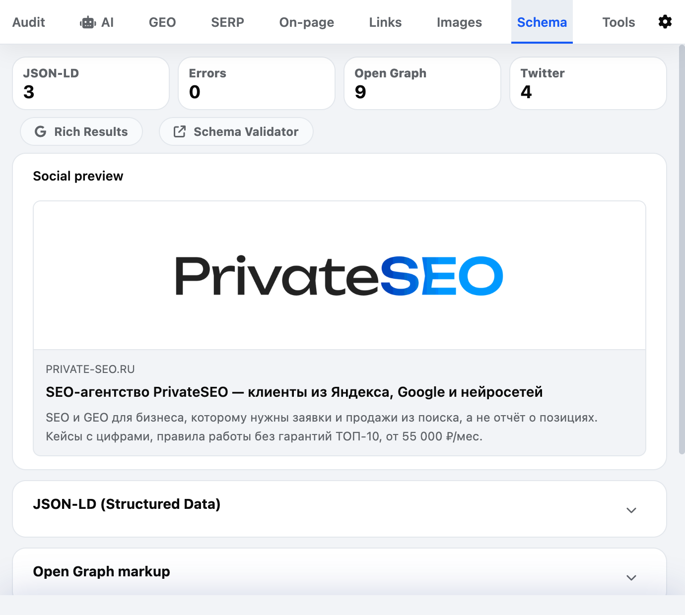685x615 pixels.
Task: Click the 'Social preview' heading
Action: pos(78,176)
